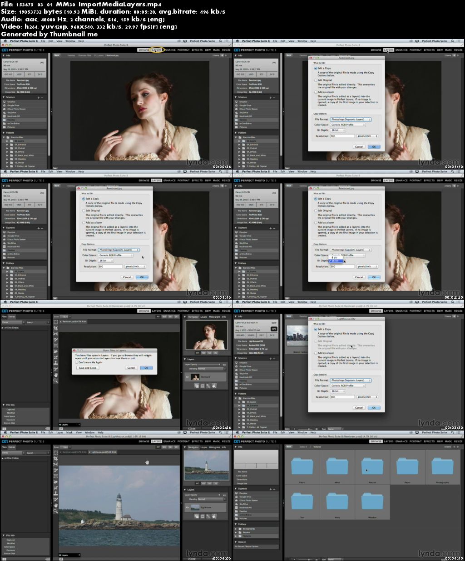Select Transform tool atop toolbar, 00:02:56 frame

coord(55,322)
